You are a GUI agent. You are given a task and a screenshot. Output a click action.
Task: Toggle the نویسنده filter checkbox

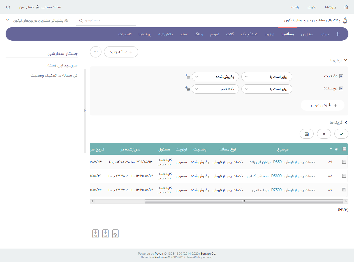click(341, 89)
